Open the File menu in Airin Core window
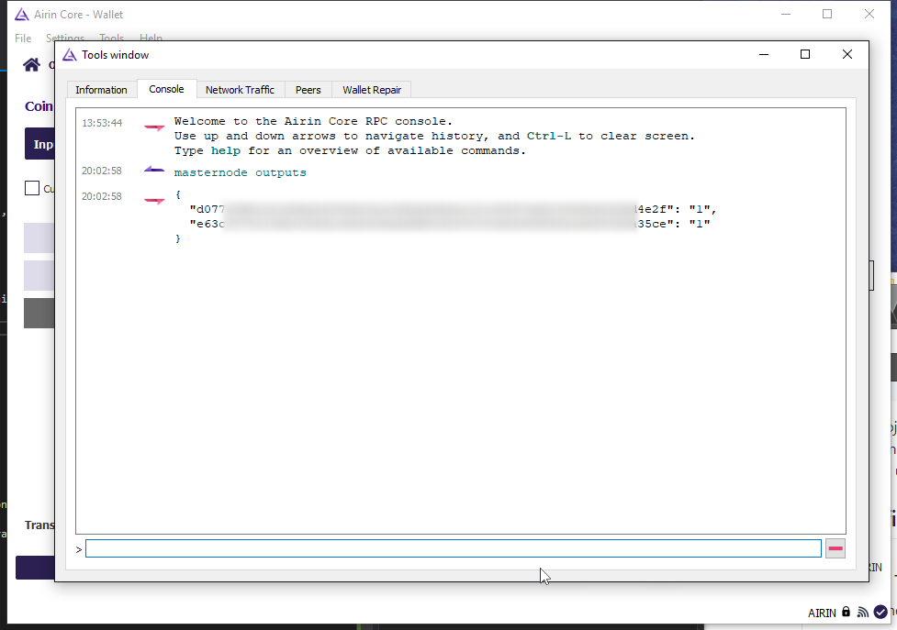The height and width of the screenshot is (630, 897). point(23,39)
